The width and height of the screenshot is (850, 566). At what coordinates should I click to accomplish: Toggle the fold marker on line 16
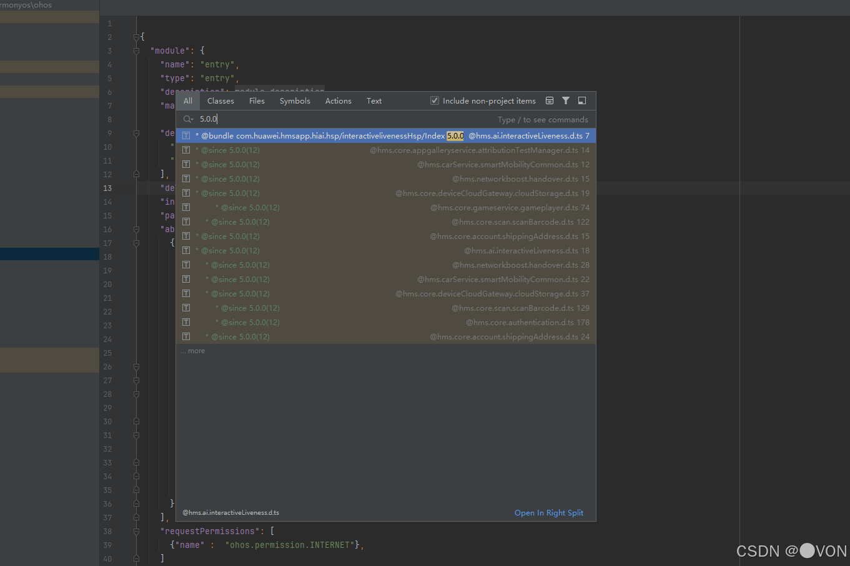point(136,230)
